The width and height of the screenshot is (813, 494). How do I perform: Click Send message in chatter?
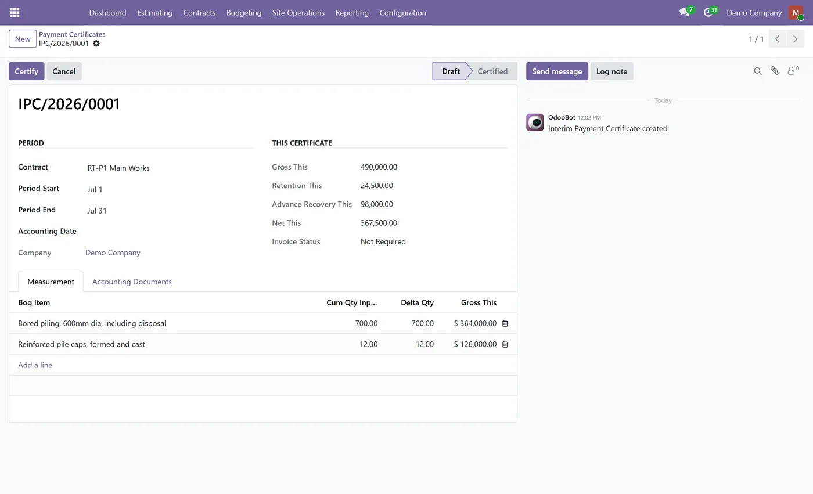pyautogui.click(x=557, y=71)
